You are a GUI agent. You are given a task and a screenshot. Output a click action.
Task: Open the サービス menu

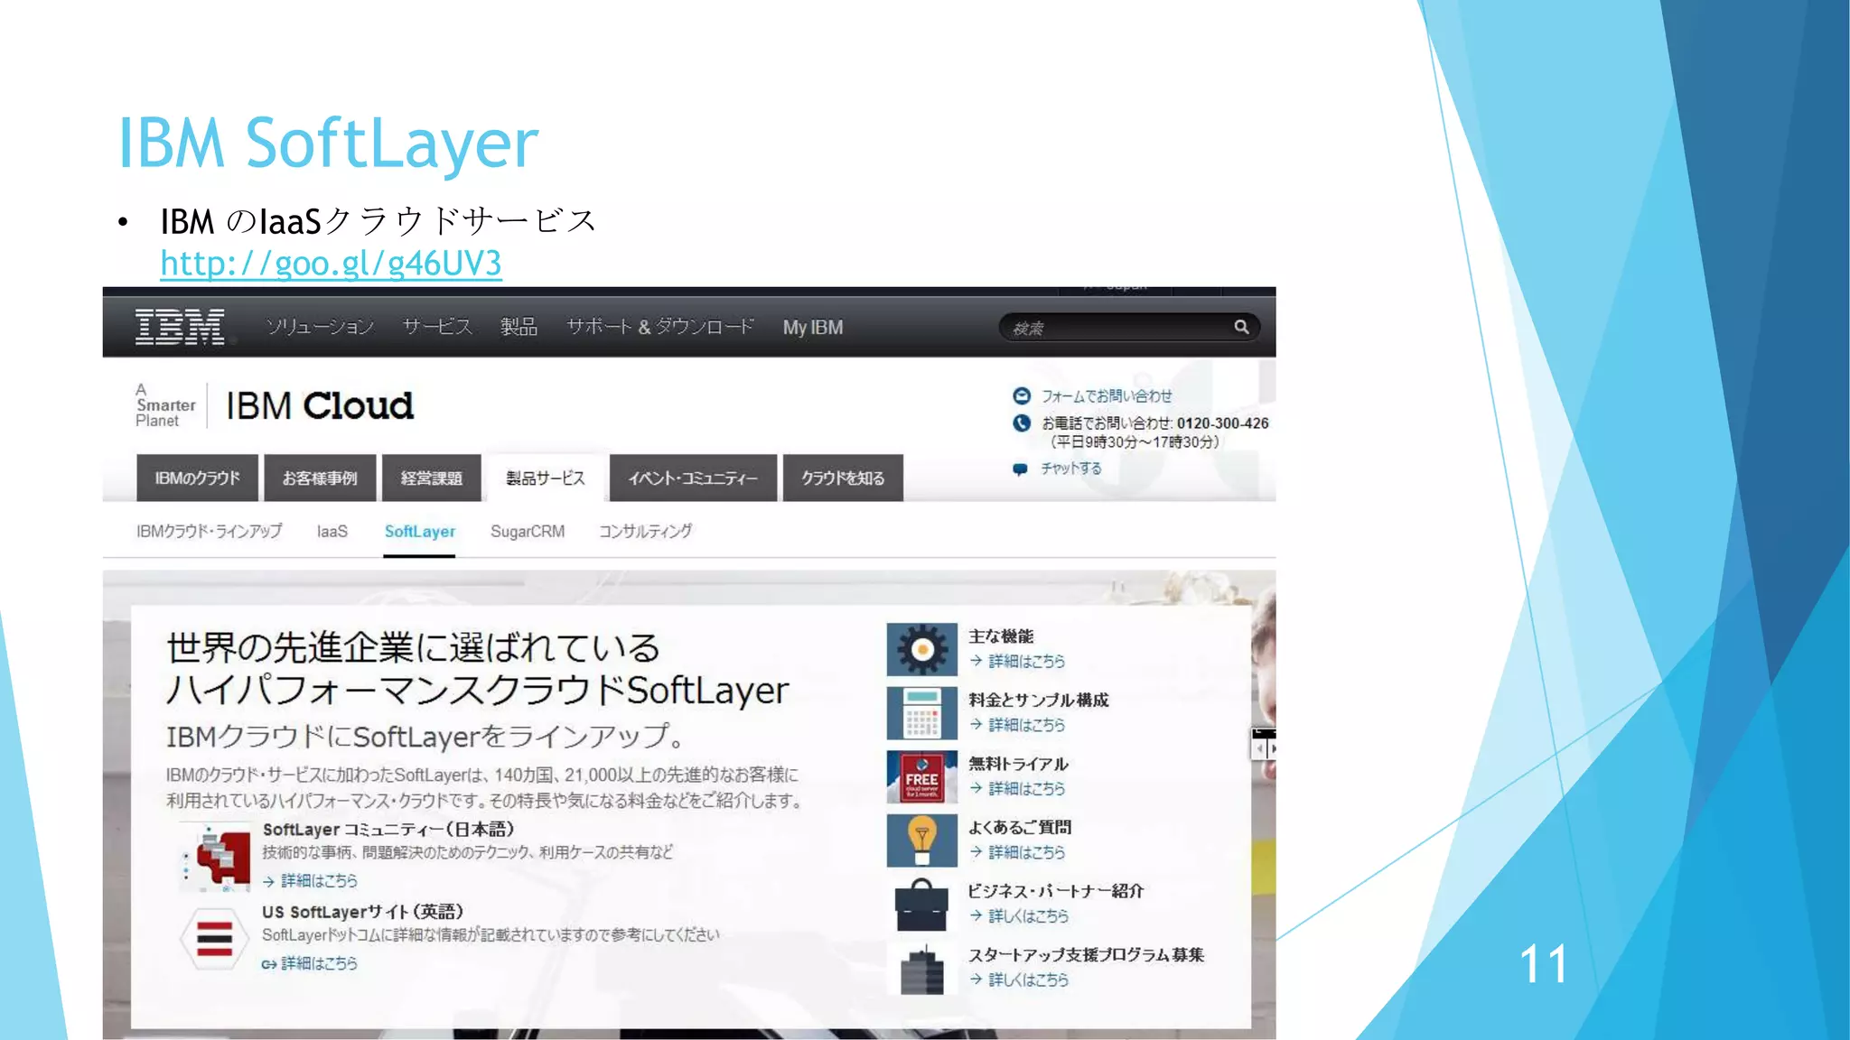tap(437, 327)
